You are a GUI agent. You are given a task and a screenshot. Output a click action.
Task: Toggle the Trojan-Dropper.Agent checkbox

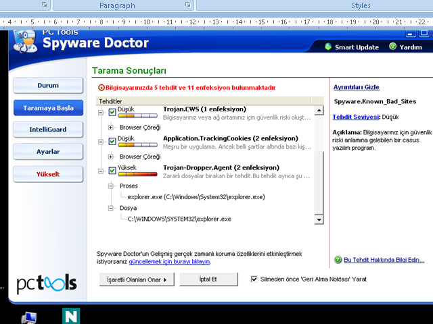[112, 170]
